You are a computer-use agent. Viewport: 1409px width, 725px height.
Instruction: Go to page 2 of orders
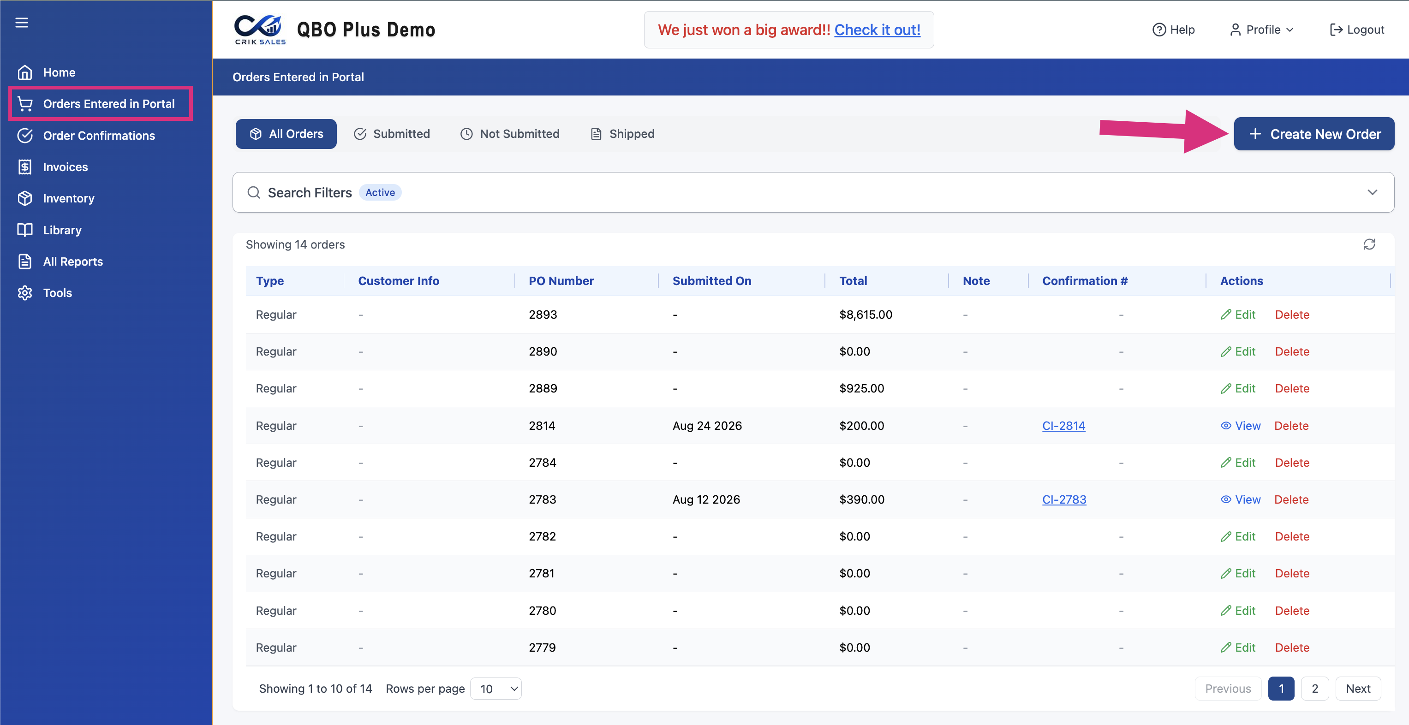tap(1314, 689)
